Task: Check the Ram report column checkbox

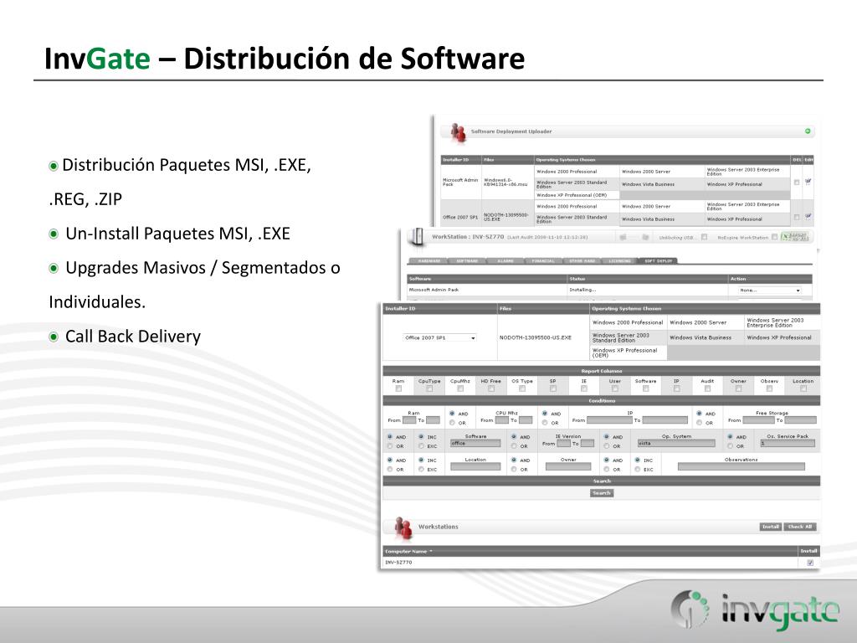Action: pos(398,388)
